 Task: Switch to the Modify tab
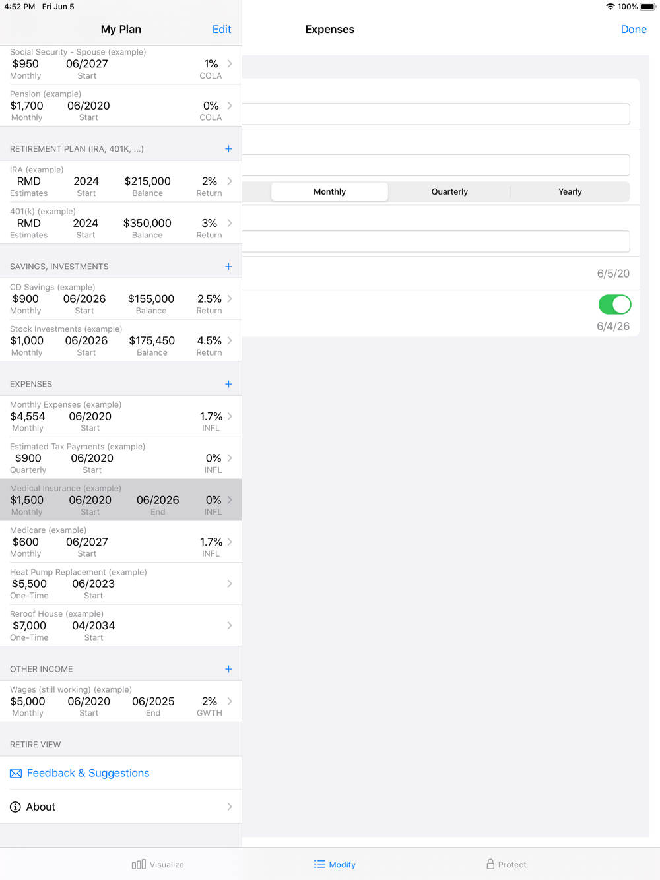335,864
